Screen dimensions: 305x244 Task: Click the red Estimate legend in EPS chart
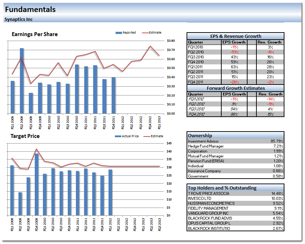(152, 33)
